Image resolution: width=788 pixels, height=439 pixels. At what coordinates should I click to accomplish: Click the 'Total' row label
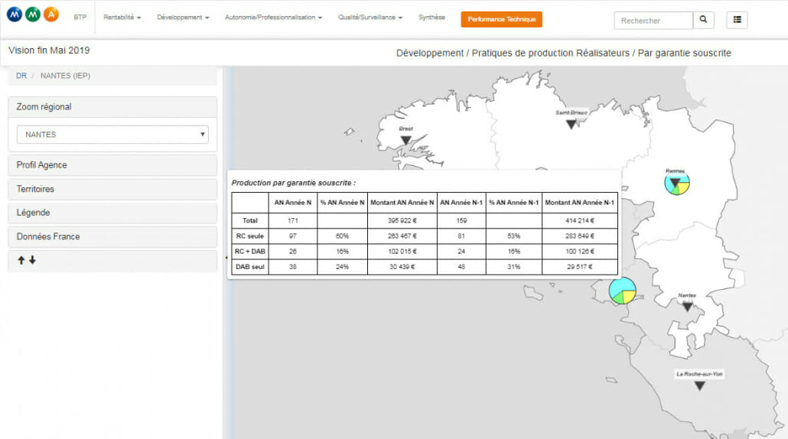click(x=249, y=220)
